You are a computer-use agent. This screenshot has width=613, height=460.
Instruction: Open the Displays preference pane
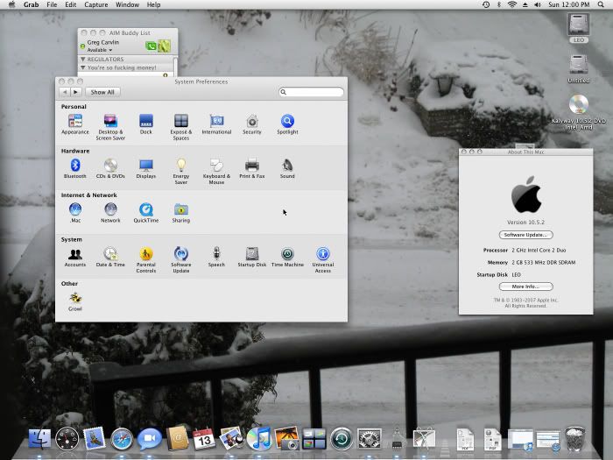pos(146,168)
